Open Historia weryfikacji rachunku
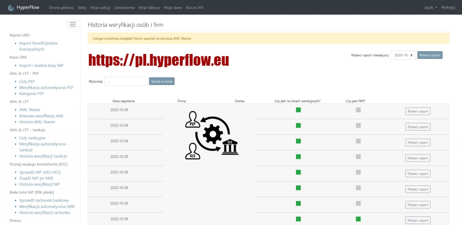The image size is (462, 225). point(45,212)
